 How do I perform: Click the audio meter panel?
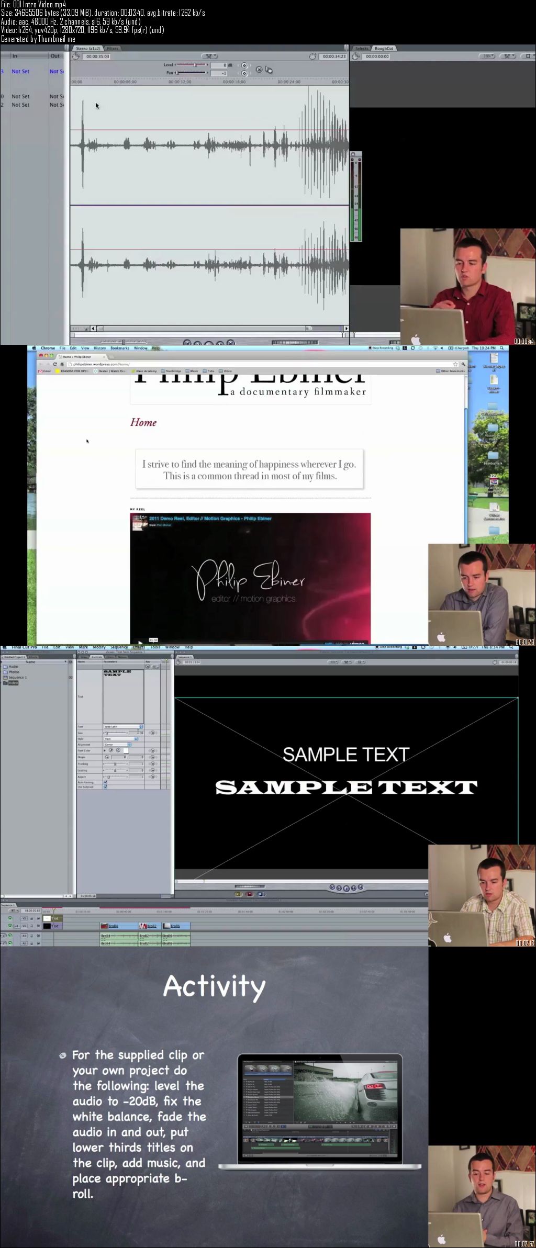click(x=355, y=198)
